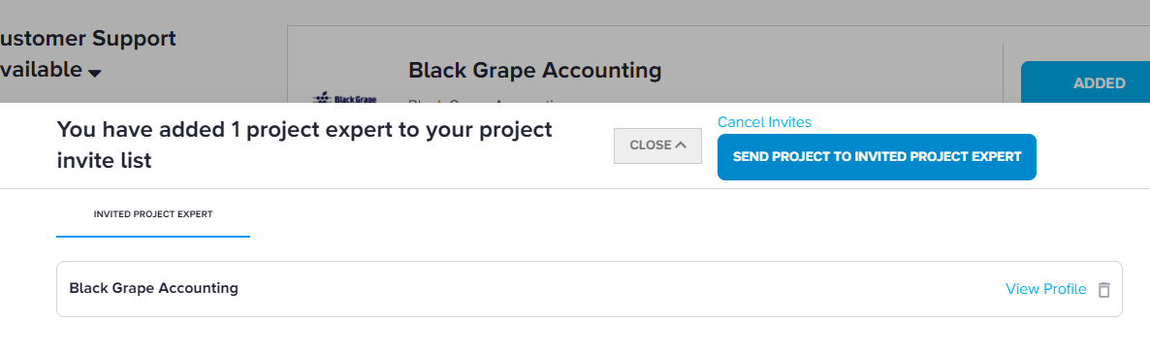The image size is (1150, 354).
Task: Remove Black Grape Accounting using trash icon
Action: coord(1103,289)
